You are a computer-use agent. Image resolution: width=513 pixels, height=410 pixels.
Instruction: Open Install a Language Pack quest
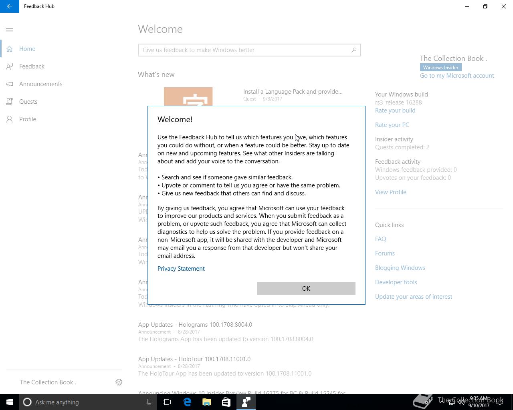pos(293,92)
